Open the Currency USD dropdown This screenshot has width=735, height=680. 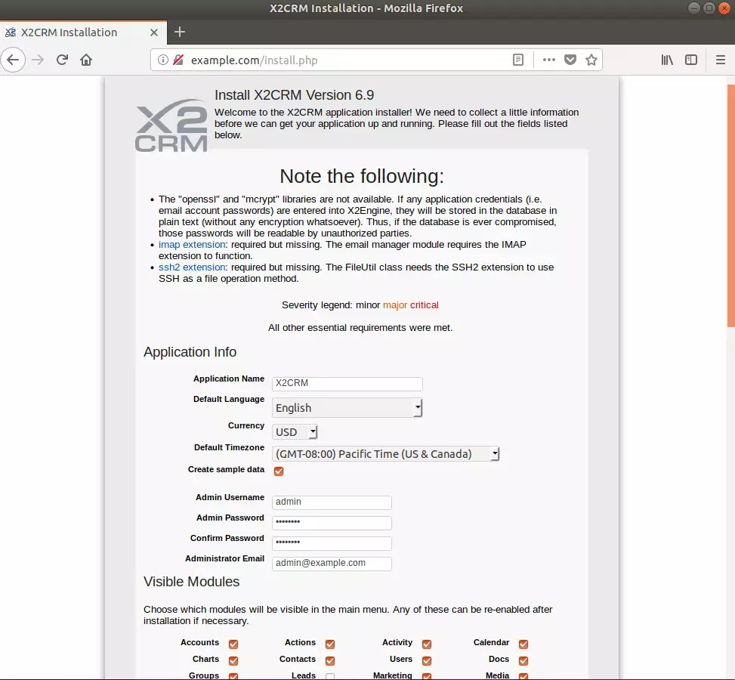point(295,432)
